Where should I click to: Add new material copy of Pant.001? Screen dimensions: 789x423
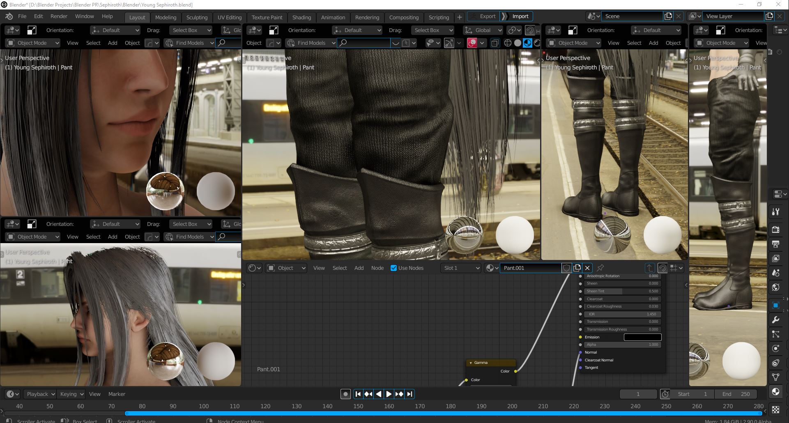(577, 268)
